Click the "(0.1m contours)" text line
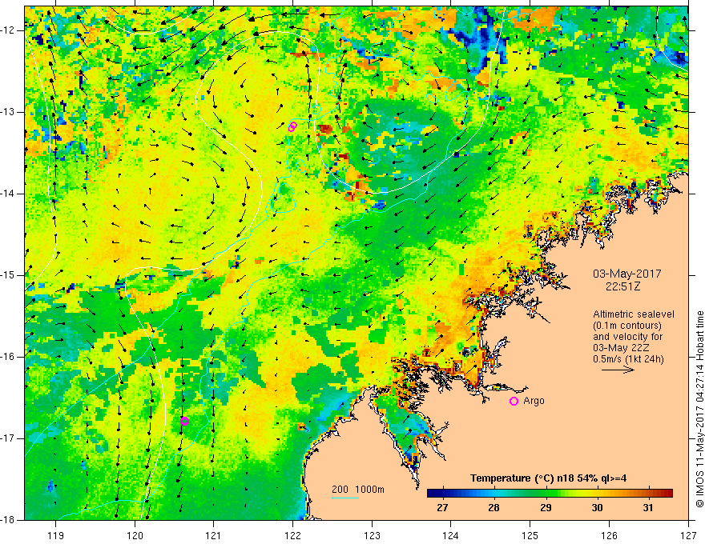Viewport: 705px width, 544px height. click(x=627, y=326)
